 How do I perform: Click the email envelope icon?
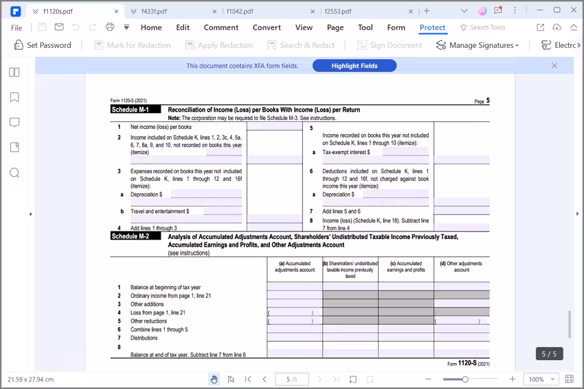(x=59, y=27)
